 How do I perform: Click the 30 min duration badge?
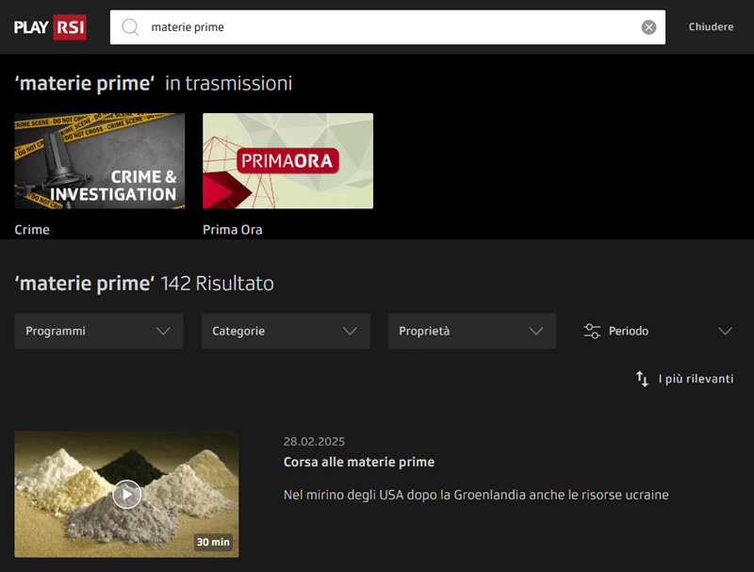coord(213,542)
